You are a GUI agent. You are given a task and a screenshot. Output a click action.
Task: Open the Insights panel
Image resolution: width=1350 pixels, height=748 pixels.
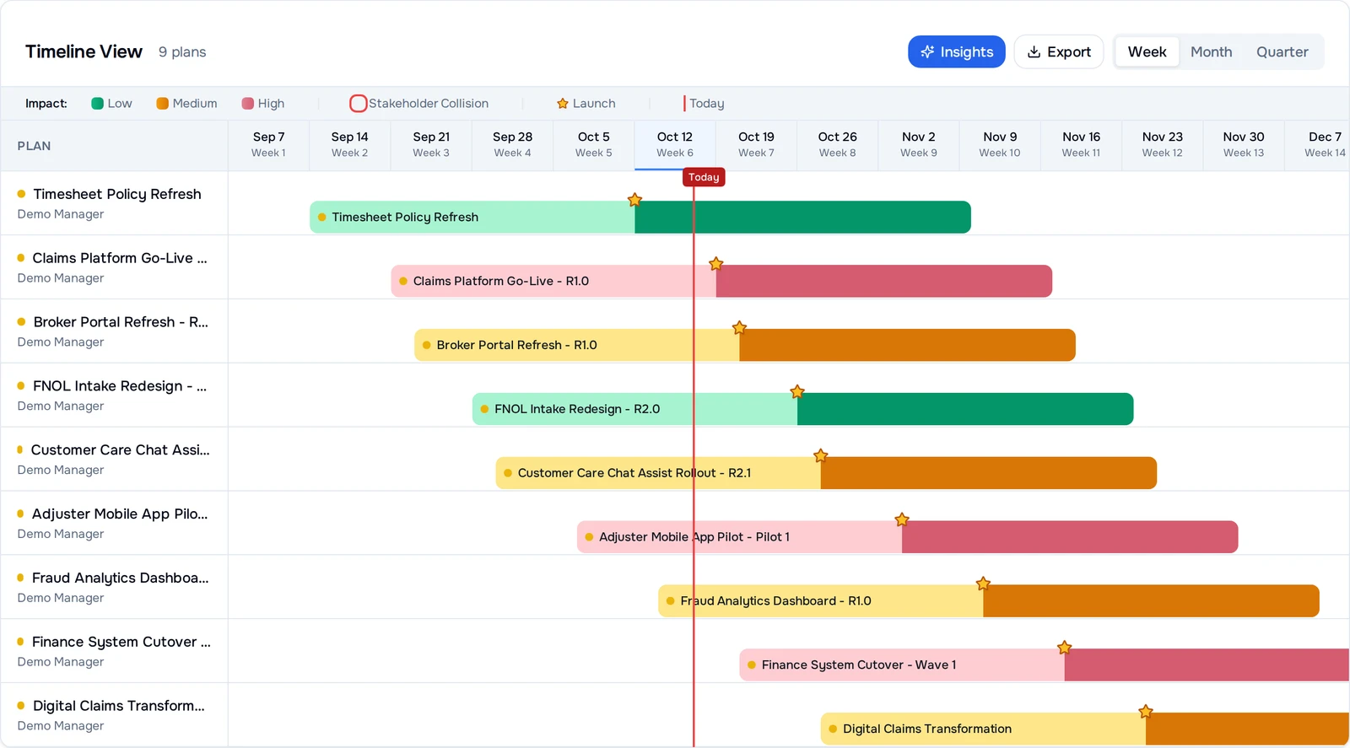pyautogui.click(x=956, y=51)
